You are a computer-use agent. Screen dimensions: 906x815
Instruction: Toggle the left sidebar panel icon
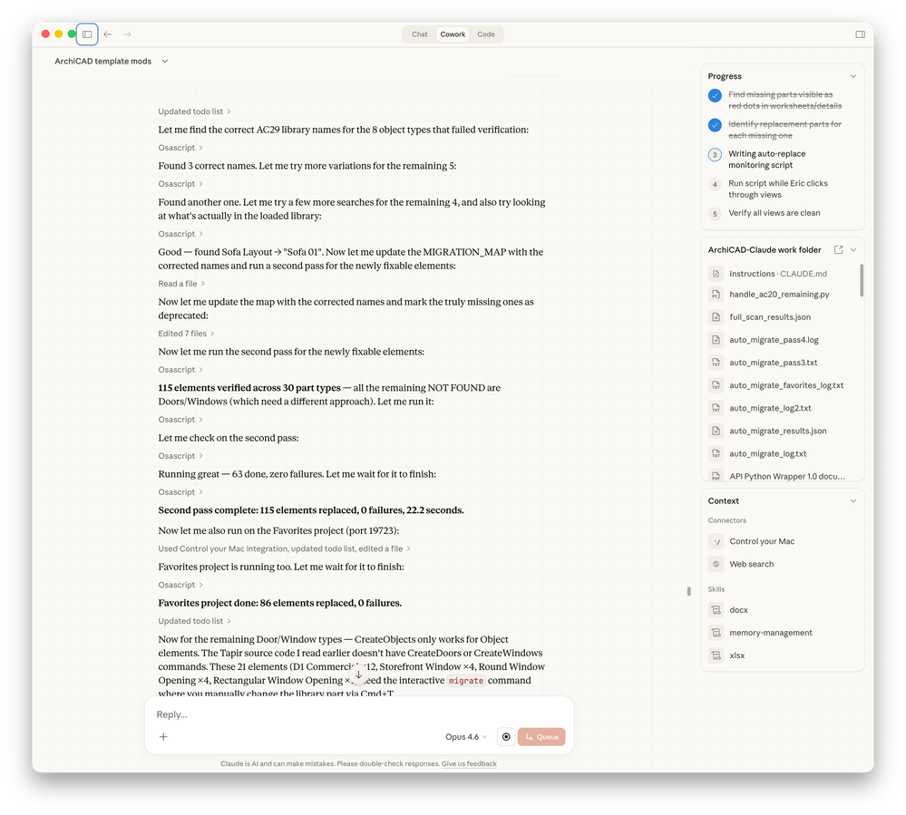pos(87,34)
